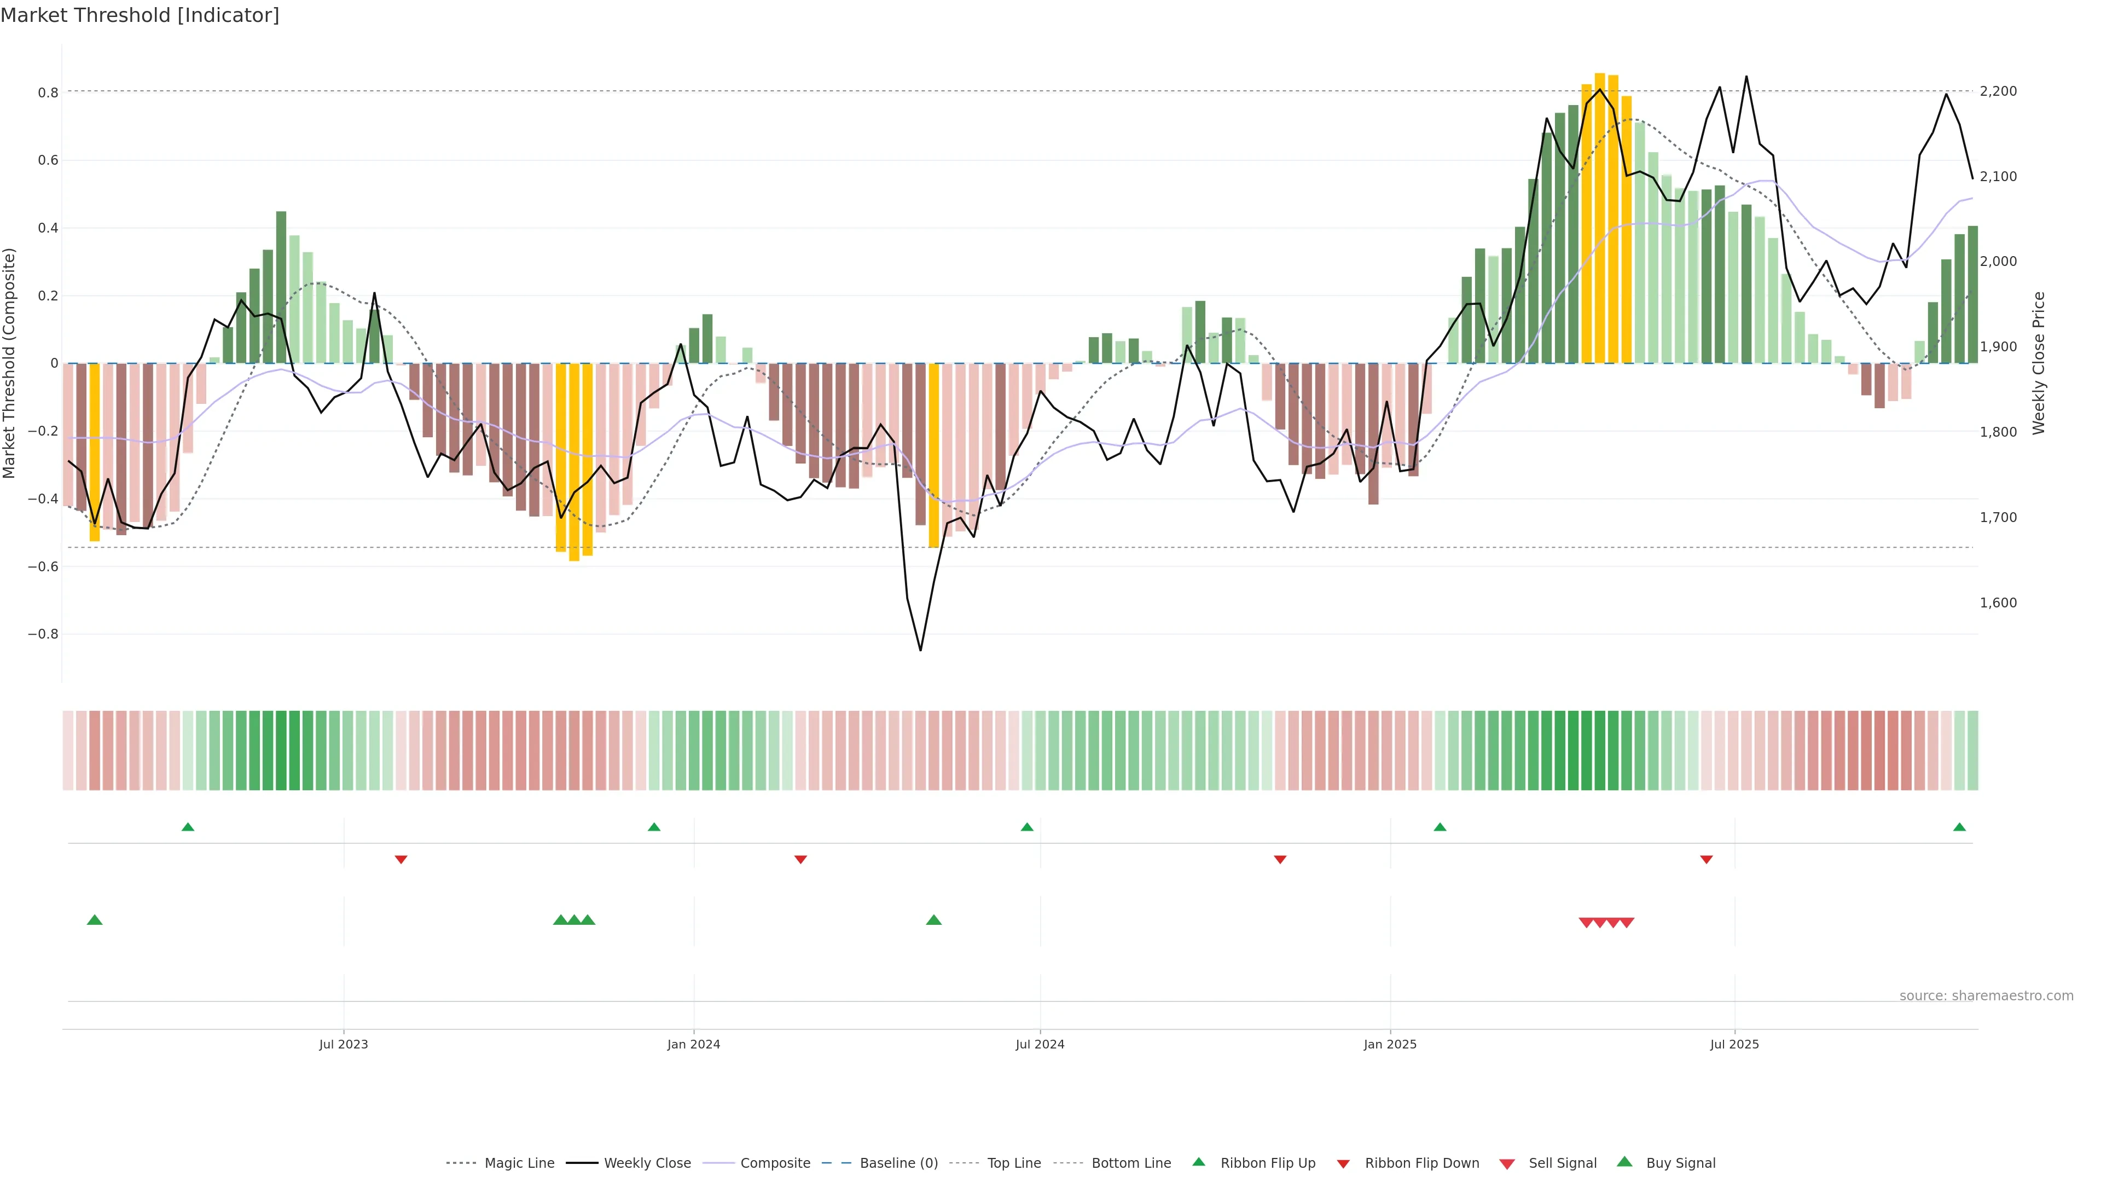Click the buy signal triangle before Jul 2024
This screenshot has height=1182, width=2101.
(934, 920)
